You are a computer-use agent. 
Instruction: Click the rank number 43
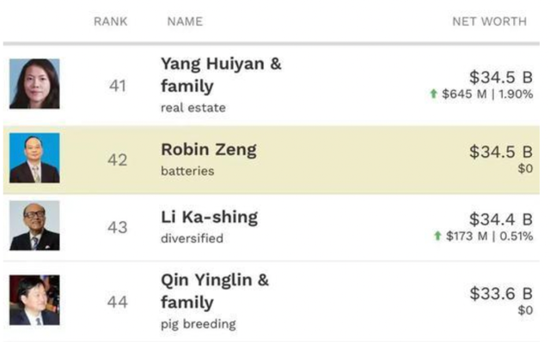(118, 228)
